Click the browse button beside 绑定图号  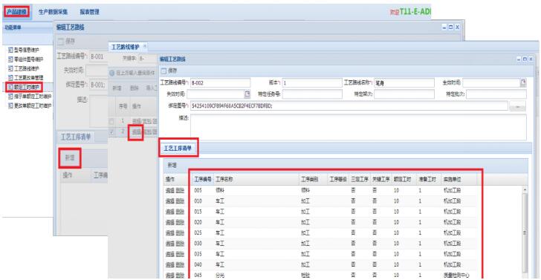pos(517,106)
